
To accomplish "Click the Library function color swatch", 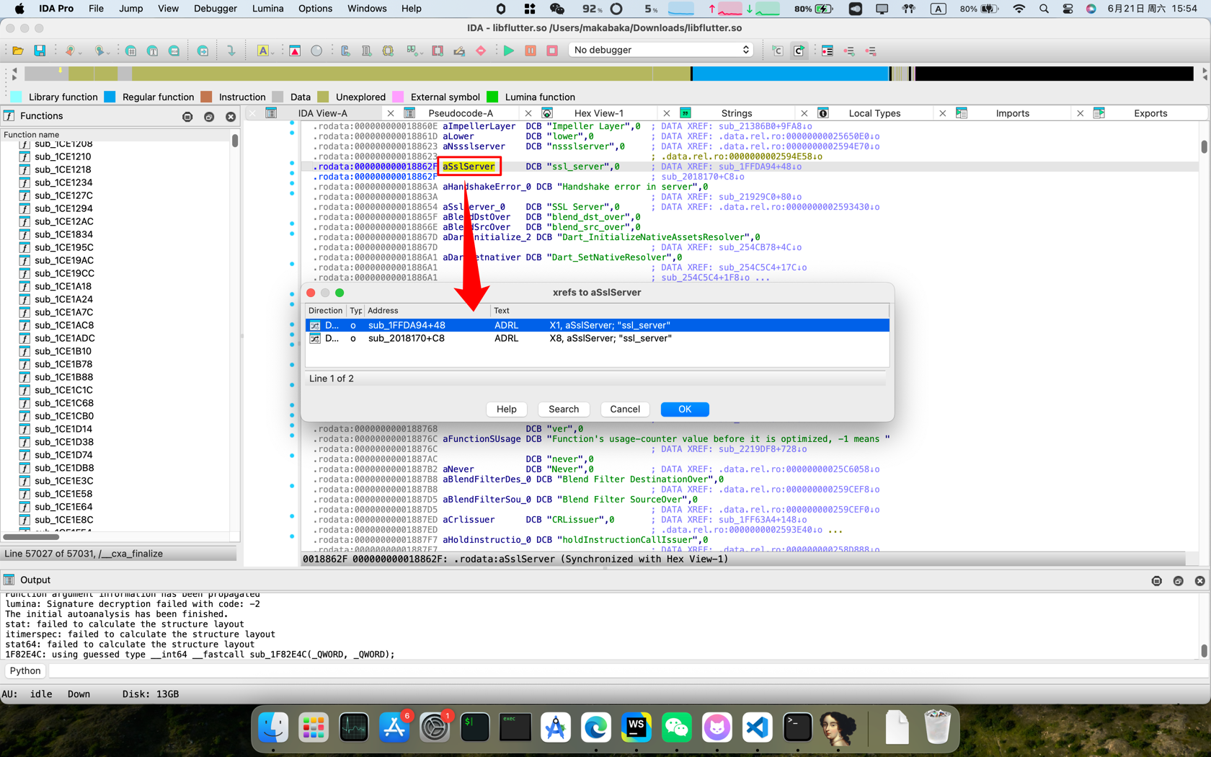I will (16, 97).
